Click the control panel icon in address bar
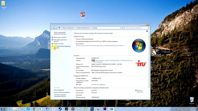This screenshot has width=198, height=111. pyautogui.click(x=59, y=28)
